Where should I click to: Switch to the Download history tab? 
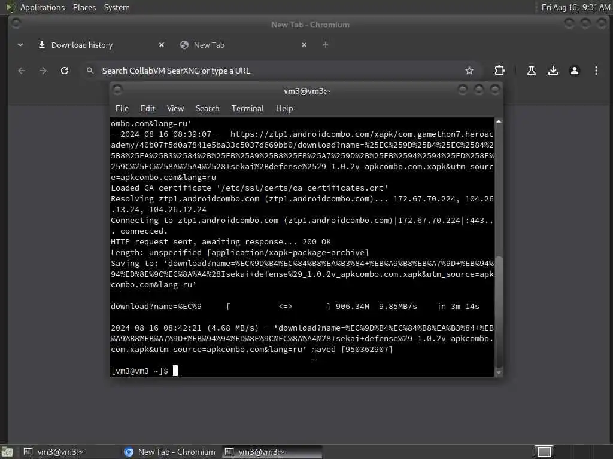click(81, 45)
